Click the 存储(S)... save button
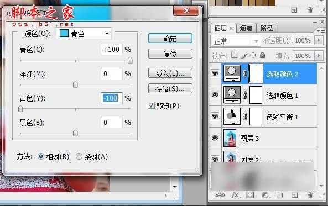328x206 pixels. pyautogui.click(x=170, y=89)
